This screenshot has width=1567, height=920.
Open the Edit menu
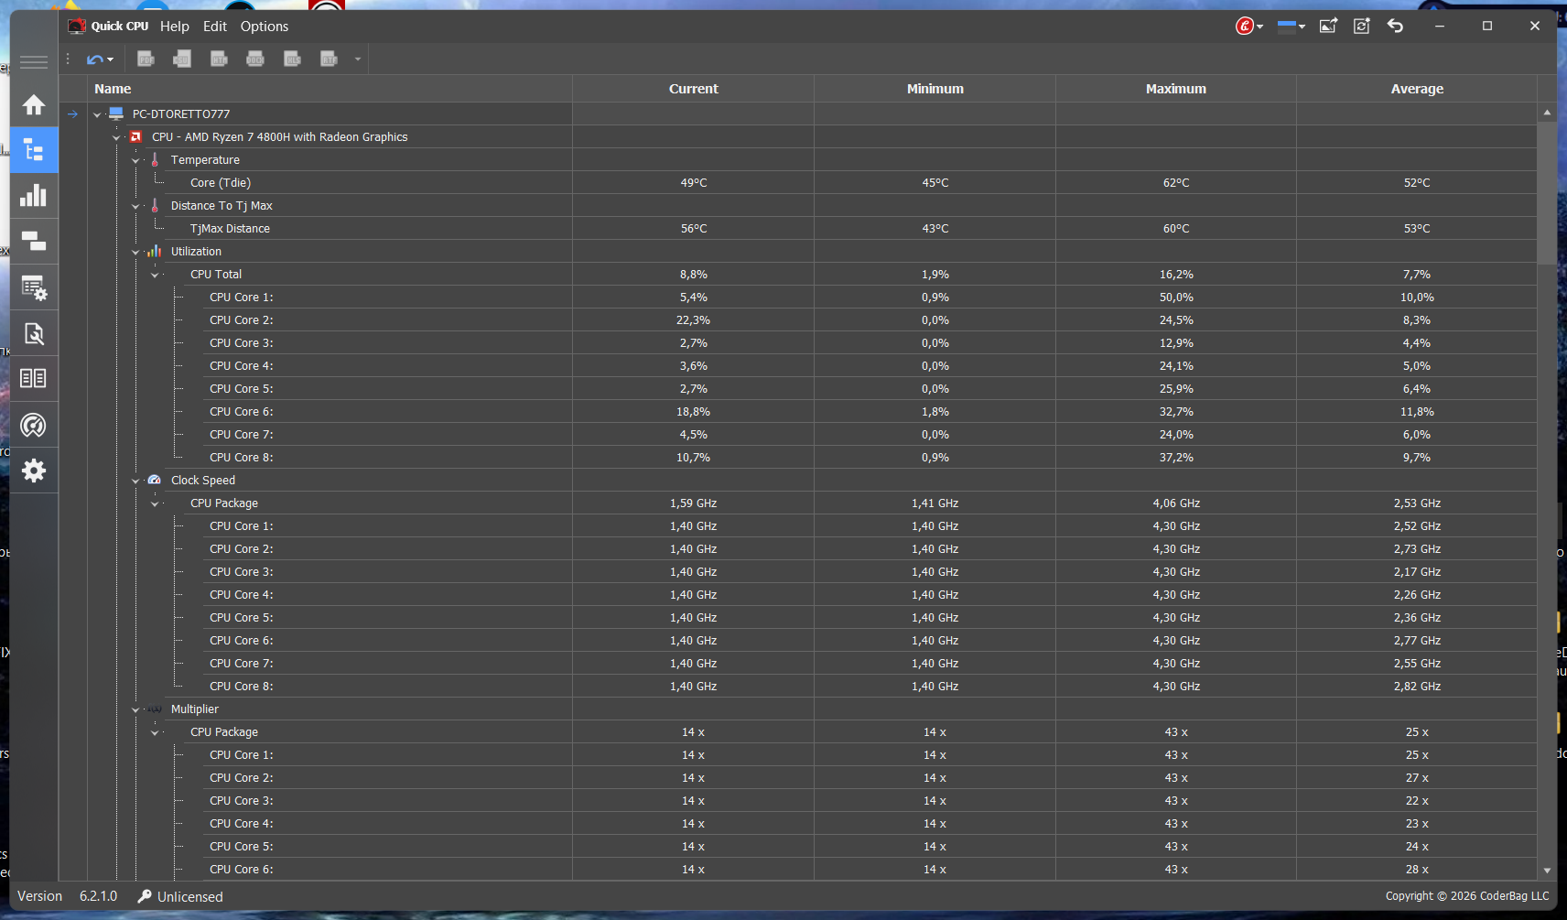click(x=214, y=27)
